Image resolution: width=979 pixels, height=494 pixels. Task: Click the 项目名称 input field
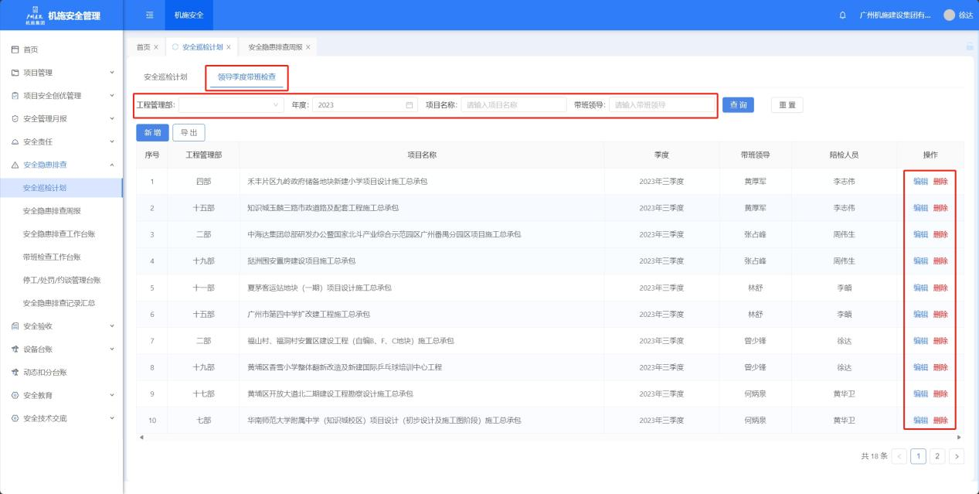click(x=513, y=105)
